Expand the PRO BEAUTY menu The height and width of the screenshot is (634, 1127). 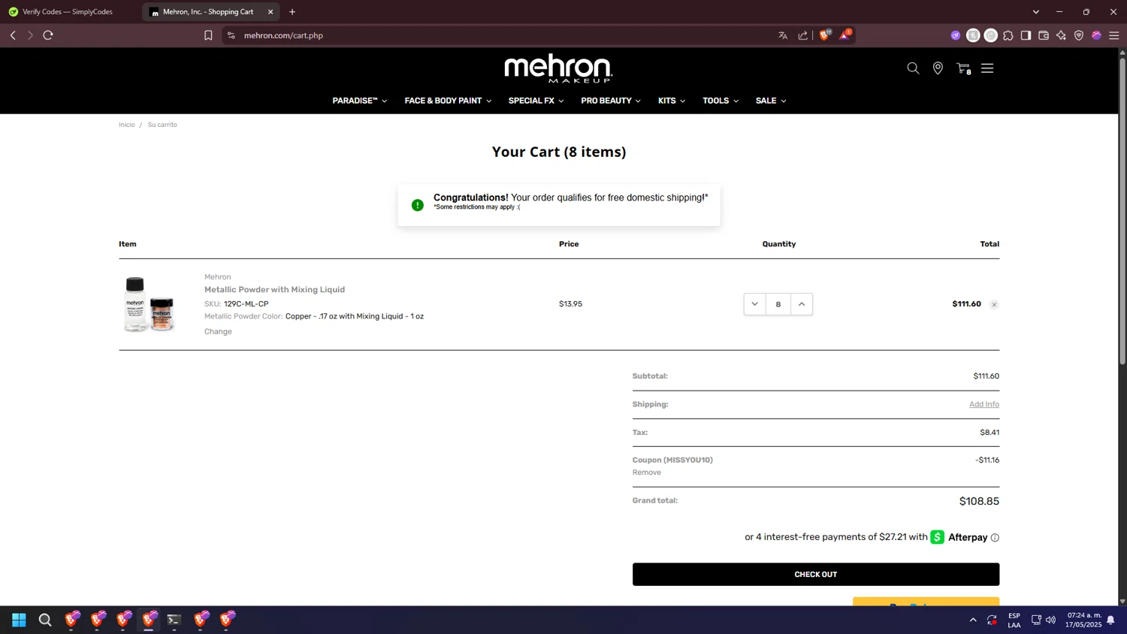611,101
